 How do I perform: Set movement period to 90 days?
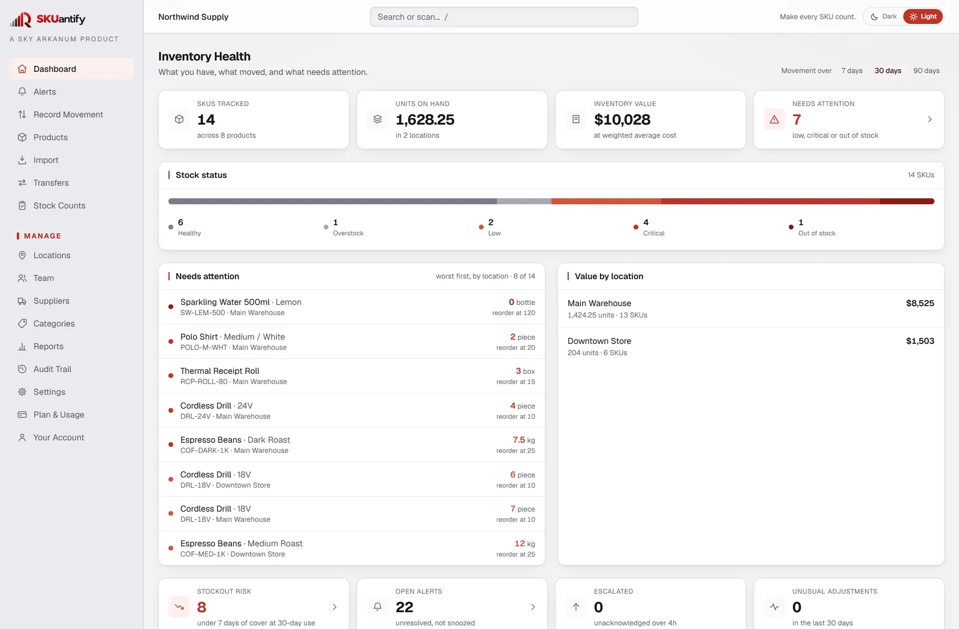click(926, 71)
